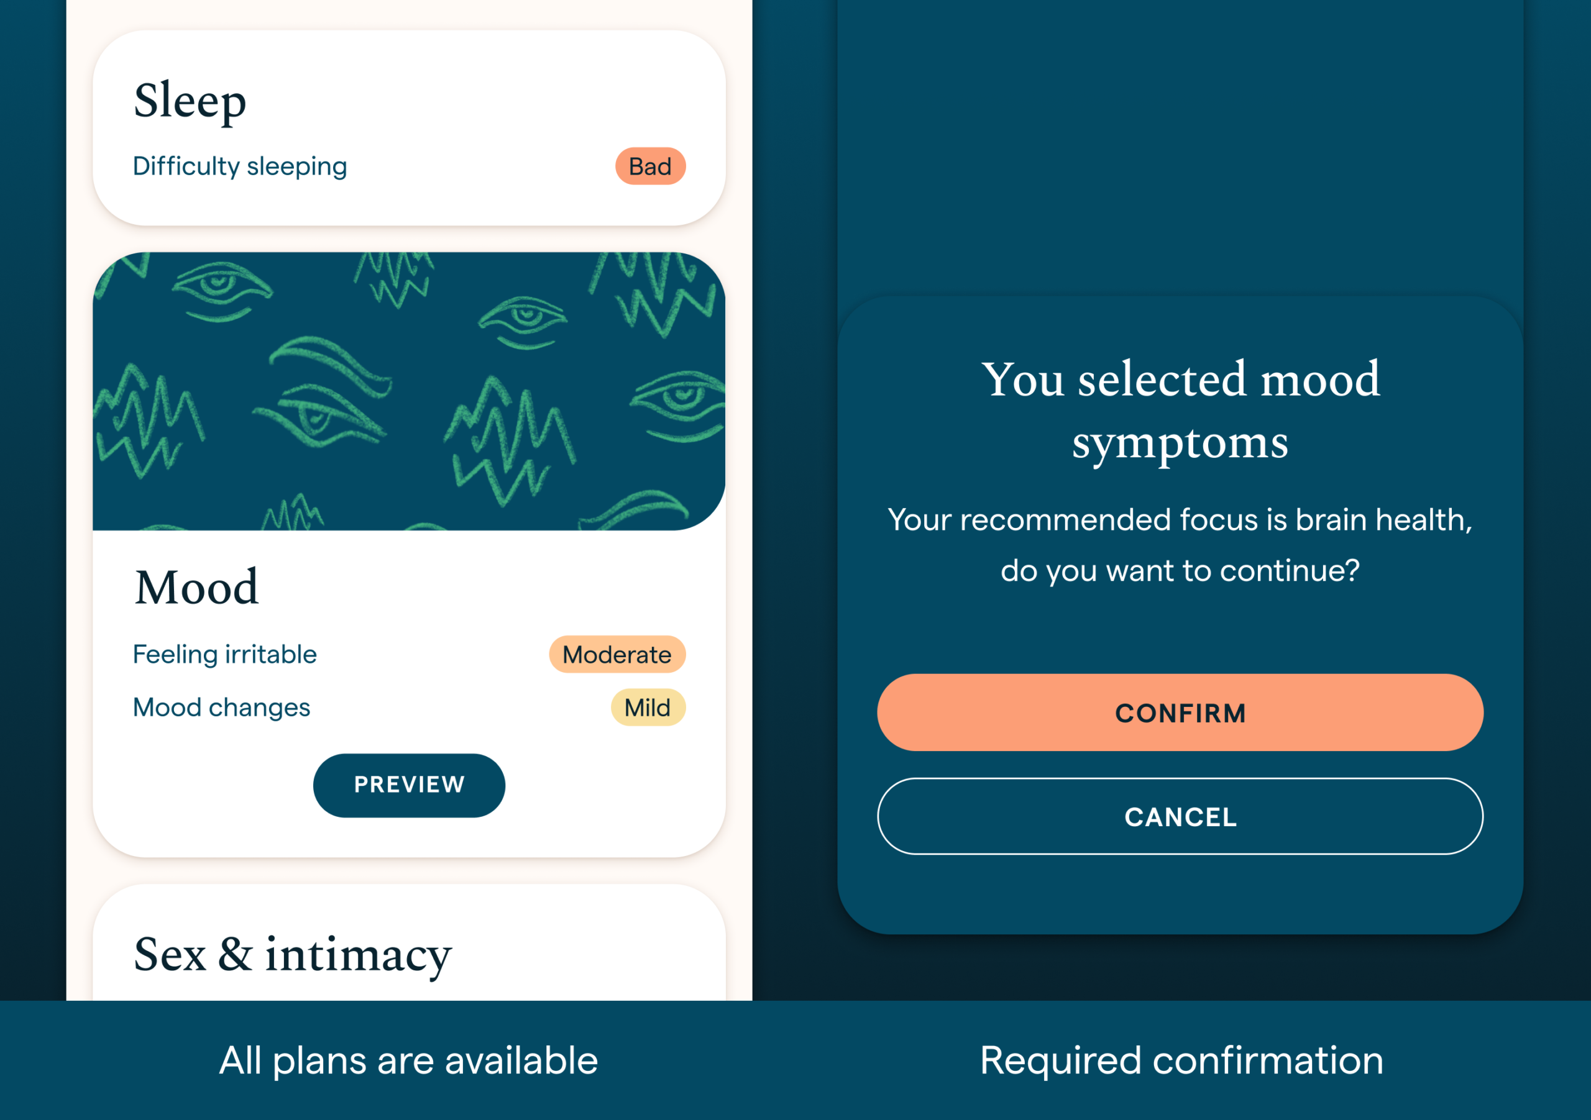Click 'You selected mood symptoms' heading
1591x1120 pixels.
pos(1180,410)
